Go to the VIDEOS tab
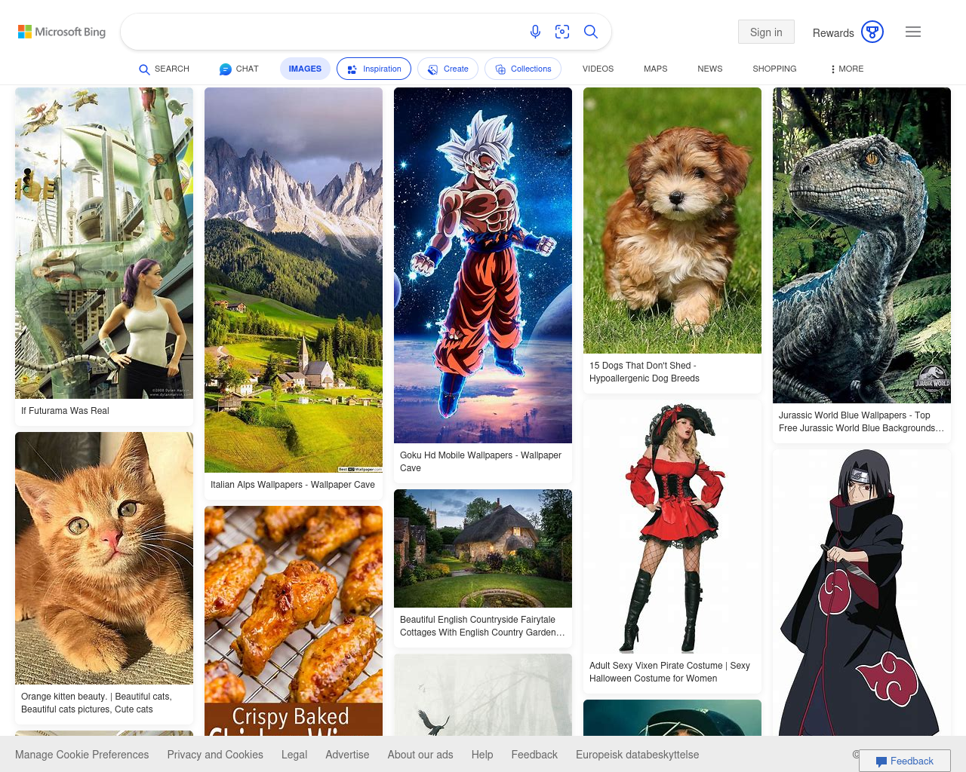The image size is (966, 772). [598, 69]
